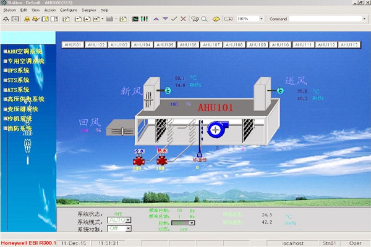Click the page up triangle icon
This screenshot has width=371, height=247.
coord(155,19)
